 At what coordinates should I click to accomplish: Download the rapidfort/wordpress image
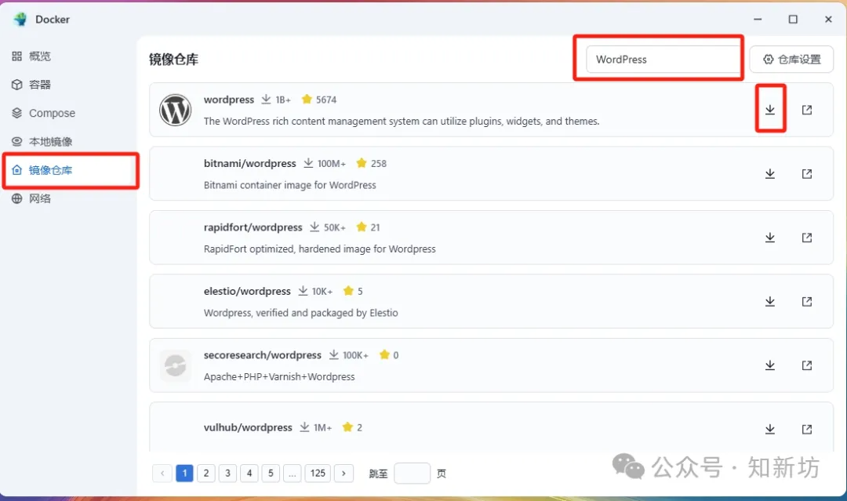tap(770, 238)
